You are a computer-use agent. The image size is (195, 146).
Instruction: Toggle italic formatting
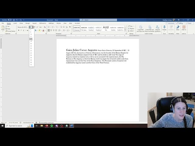point(21,30)
